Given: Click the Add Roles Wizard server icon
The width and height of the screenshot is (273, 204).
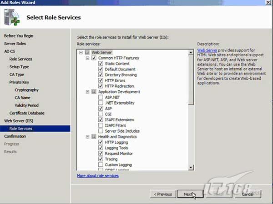Looking at the screenshot, I should pos(12,18).
